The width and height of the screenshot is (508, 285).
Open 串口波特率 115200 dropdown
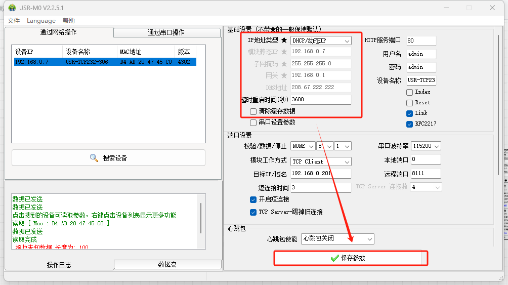[x=426, y=146]
